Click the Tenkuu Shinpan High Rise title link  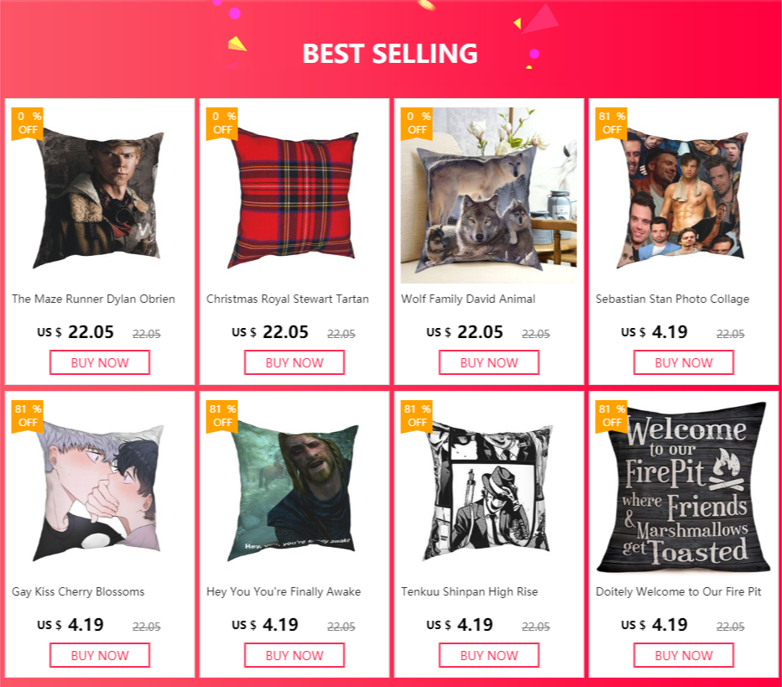coord(469,591)
